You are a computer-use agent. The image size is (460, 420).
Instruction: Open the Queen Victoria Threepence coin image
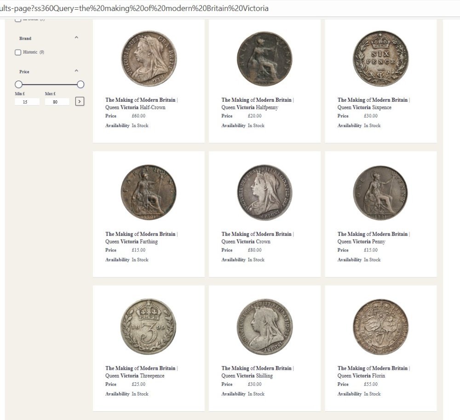pyautogui.click(x=149, y=327)
